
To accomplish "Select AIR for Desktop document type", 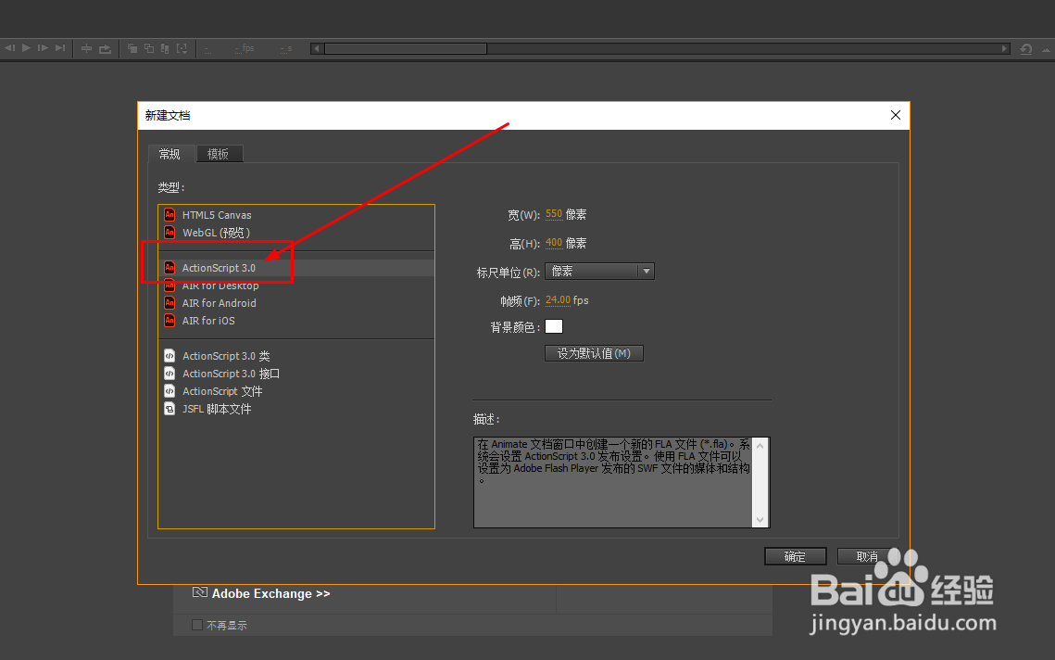I will point(296,286).
